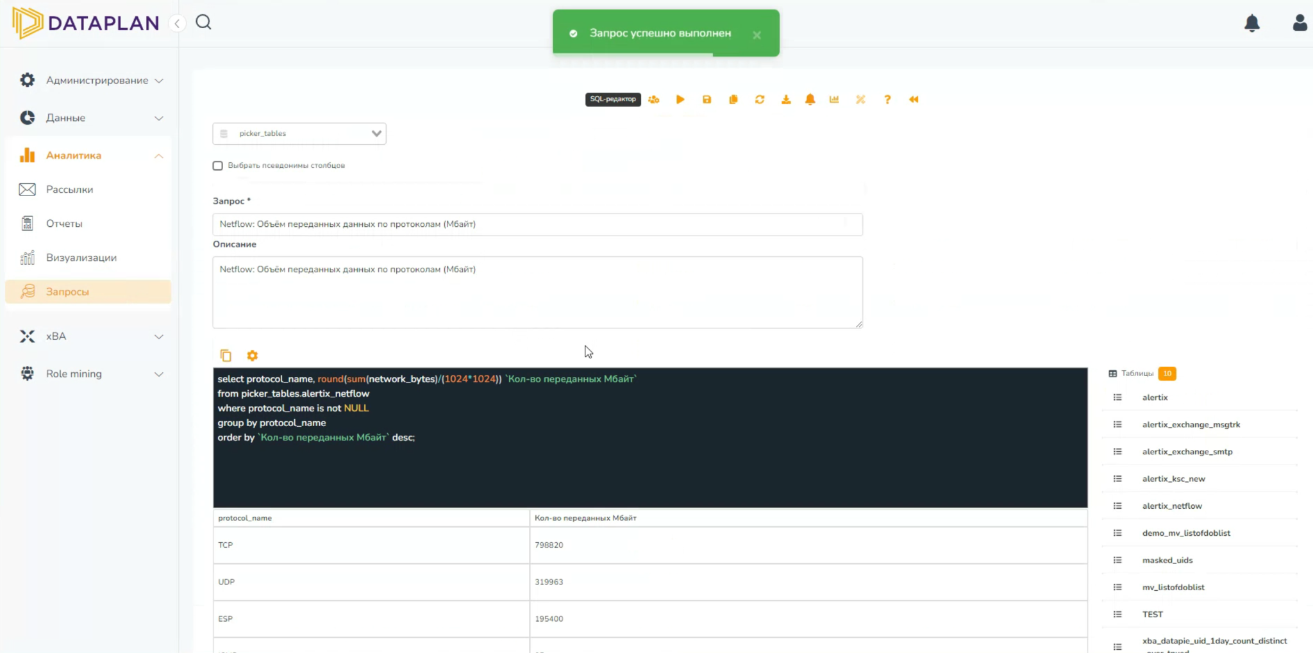Save the query with the floppy disk icon
Viewport: 1313px width, 653px height.
(x=707, y=99)
